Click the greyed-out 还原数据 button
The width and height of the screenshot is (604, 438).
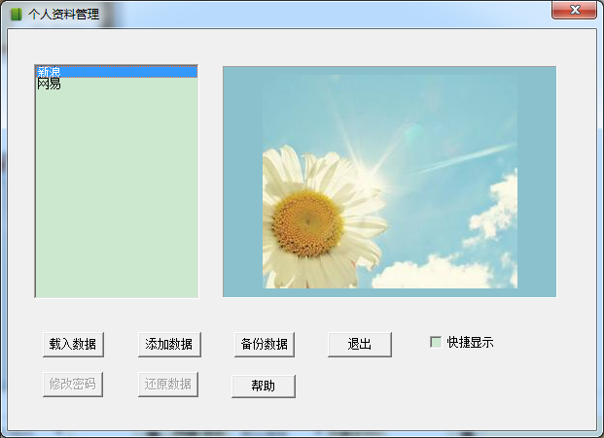168,385
